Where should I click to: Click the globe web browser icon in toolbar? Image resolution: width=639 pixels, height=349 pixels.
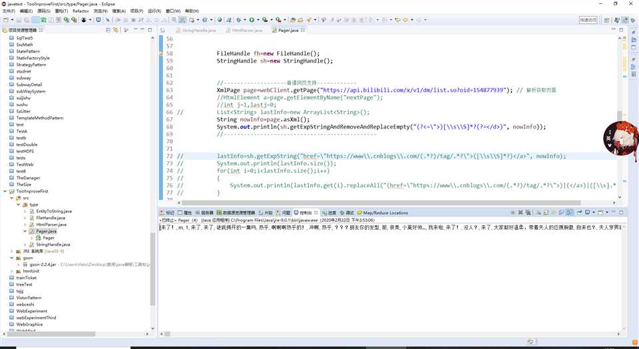(220, 19)
